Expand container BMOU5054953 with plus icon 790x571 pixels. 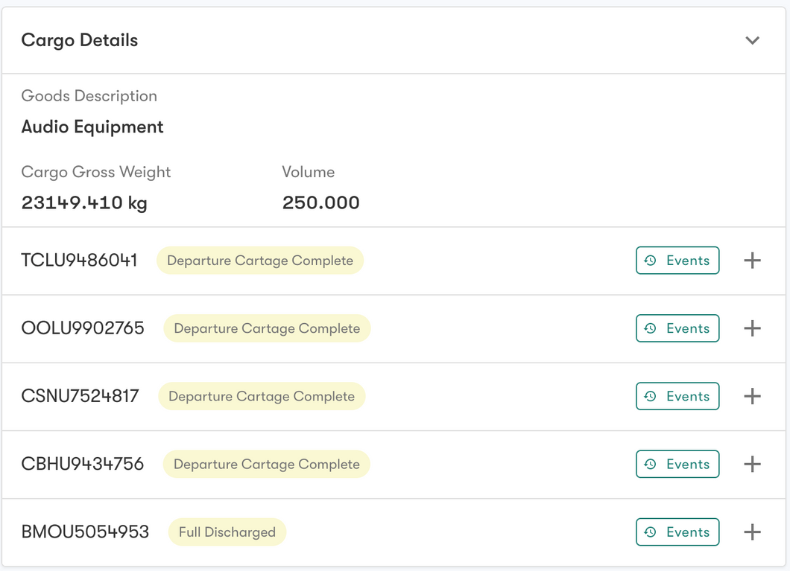(x=752, y=532)
